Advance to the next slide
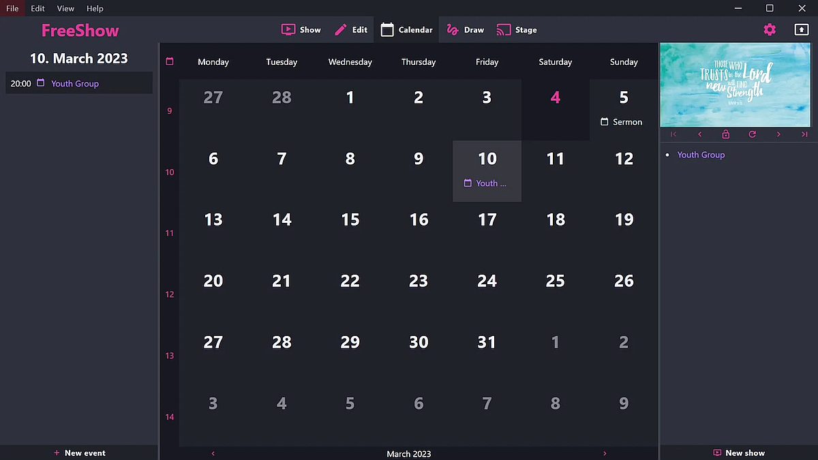The height and width of the screenshot is (460, 818). [x=778, y=134]
